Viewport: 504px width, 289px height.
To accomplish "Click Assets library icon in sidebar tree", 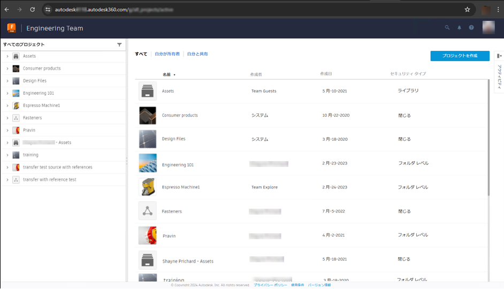I will 16,56.
